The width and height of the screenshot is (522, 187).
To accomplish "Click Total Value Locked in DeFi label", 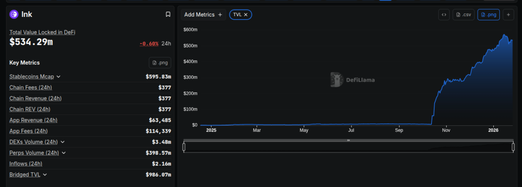I will click(x=43, y=32).
